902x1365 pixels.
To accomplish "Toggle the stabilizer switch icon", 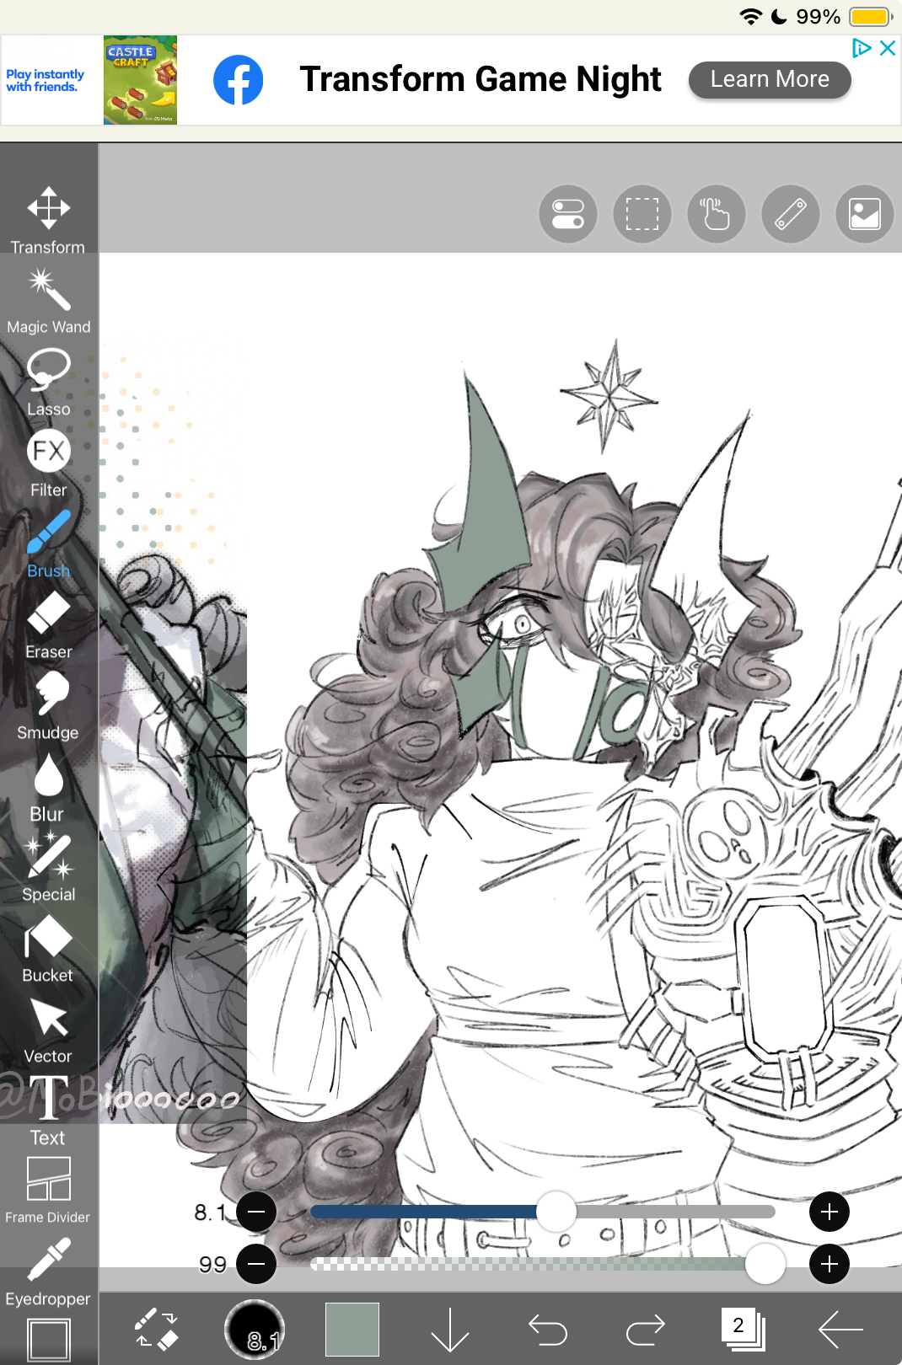I will pyautogui.click(x=568, y=214).
